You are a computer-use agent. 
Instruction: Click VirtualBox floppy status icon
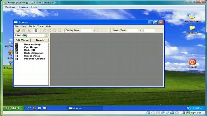tap(158, 113)
